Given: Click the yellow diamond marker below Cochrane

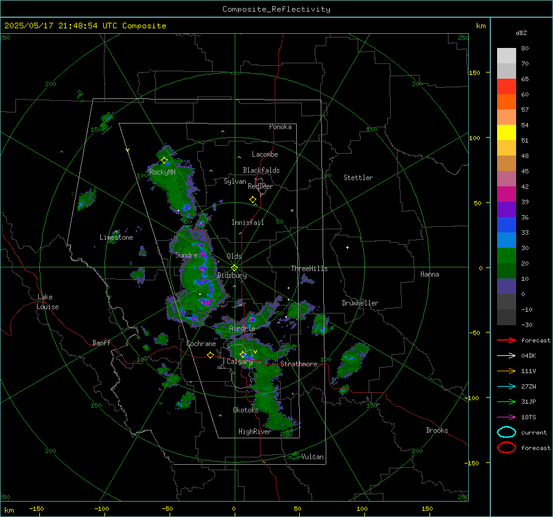Looking at the screenshot, I should (211, 355).
